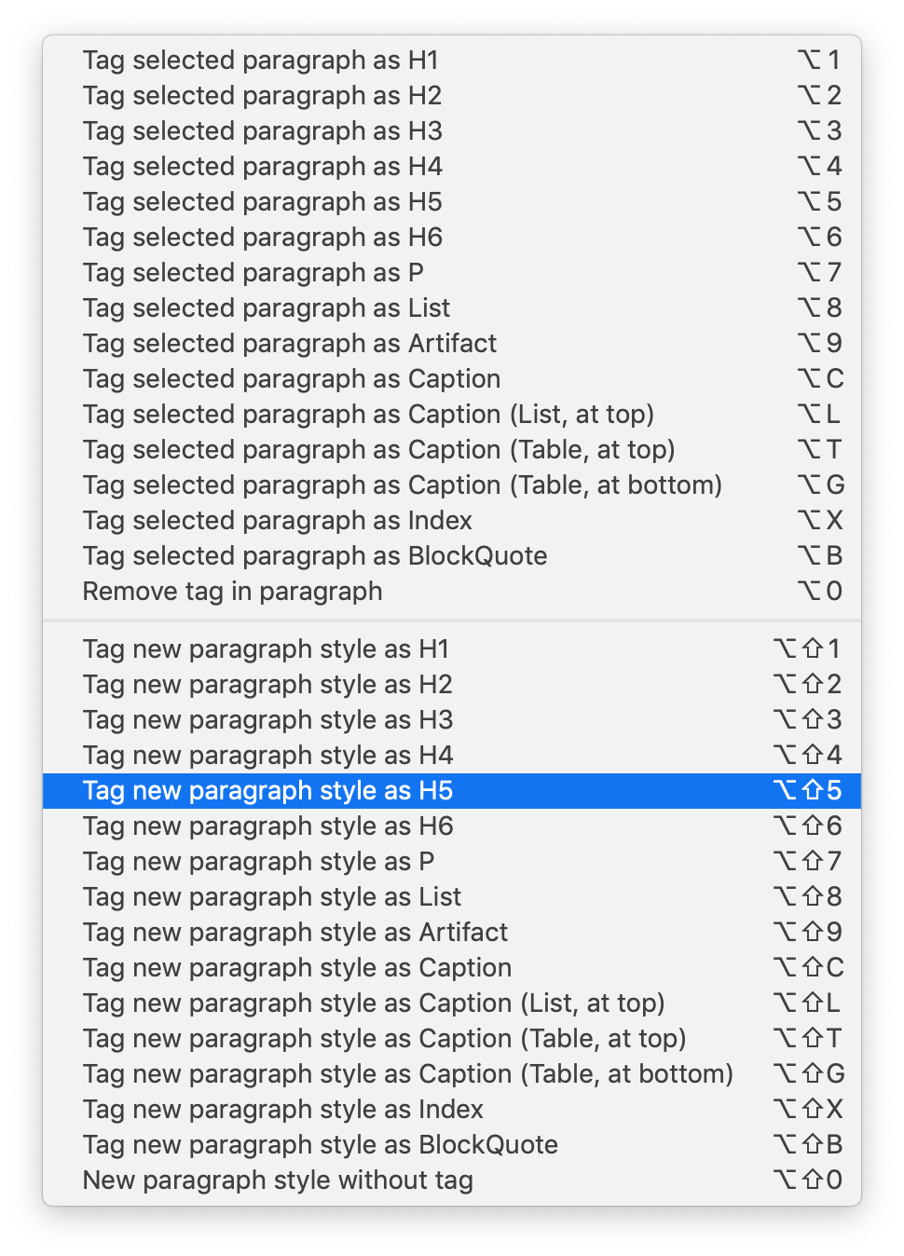
Task: Choose Tag new paragraph style as H3
Action: point(452,719)
